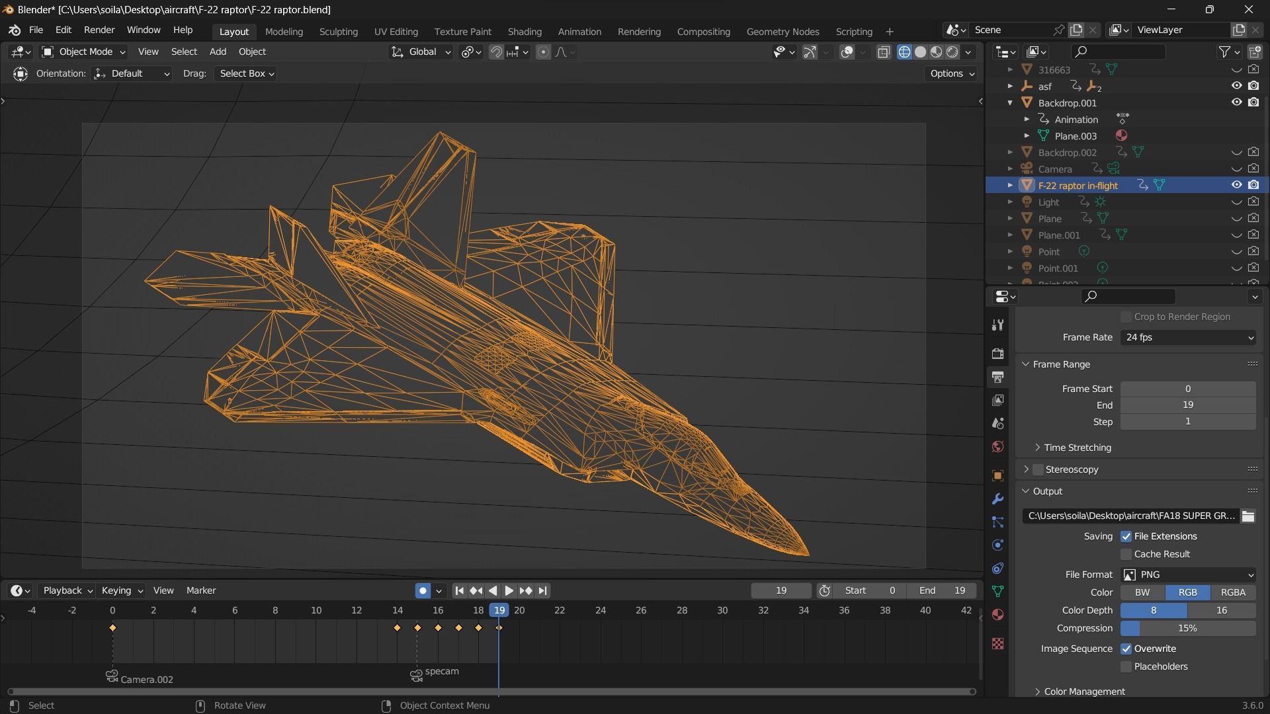
Task: Enable Placeholders checkbox
Action: point(1126,666)
